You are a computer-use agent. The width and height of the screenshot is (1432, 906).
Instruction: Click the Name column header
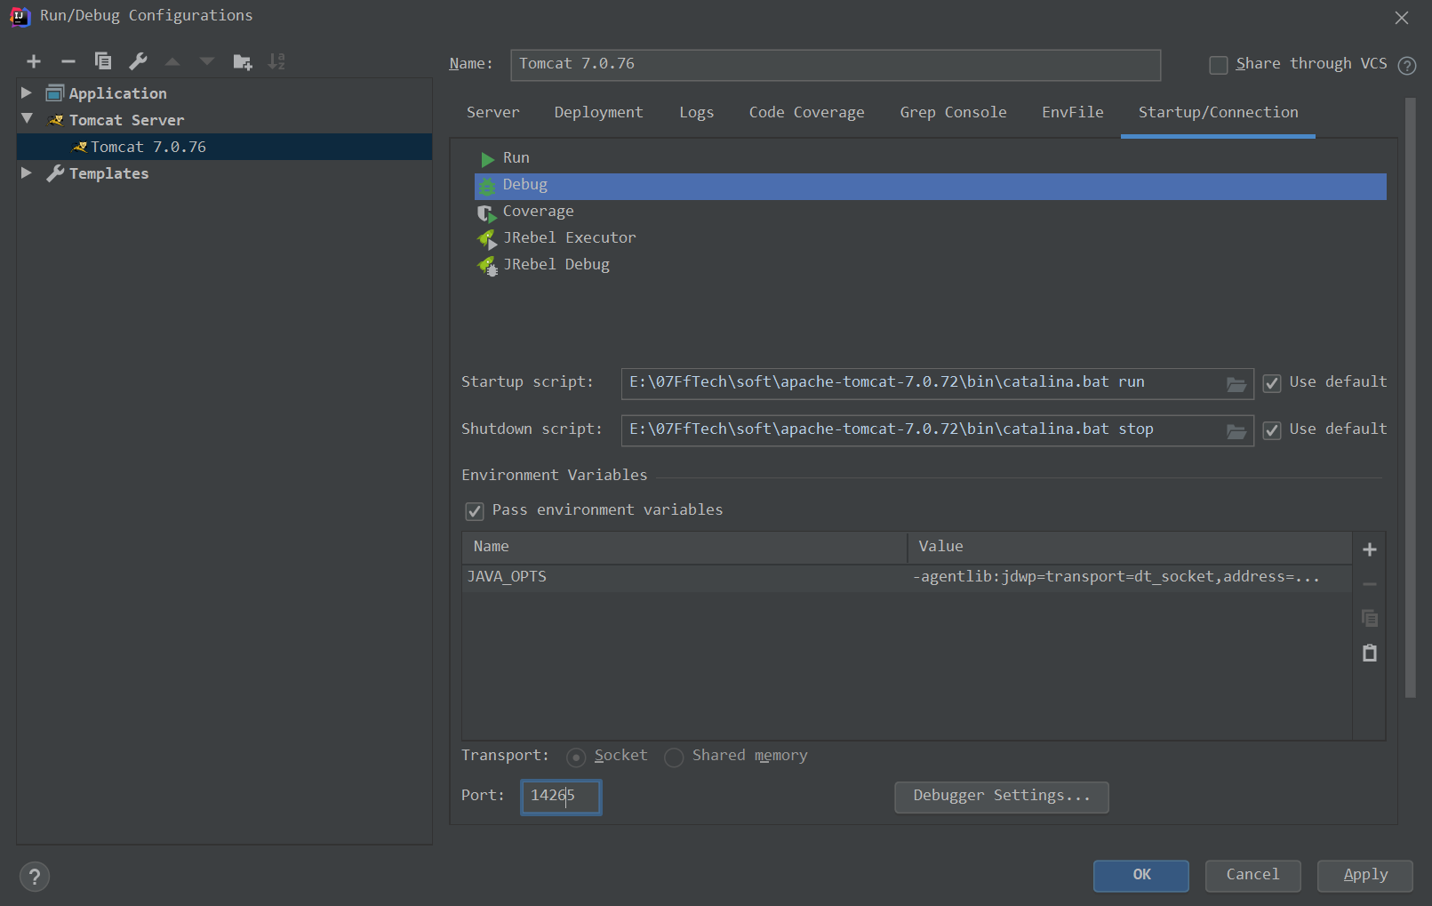[684, 548]
